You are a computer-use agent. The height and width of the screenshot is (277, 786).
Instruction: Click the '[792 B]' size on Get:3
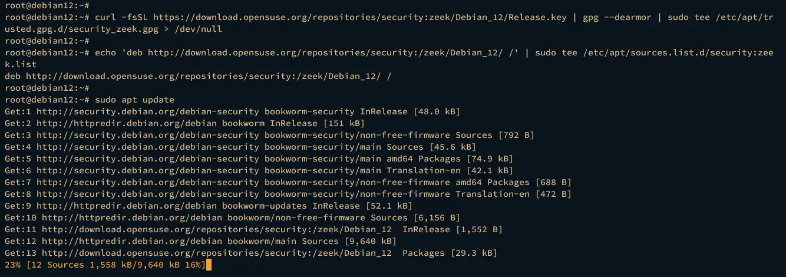tap(516, 135)
